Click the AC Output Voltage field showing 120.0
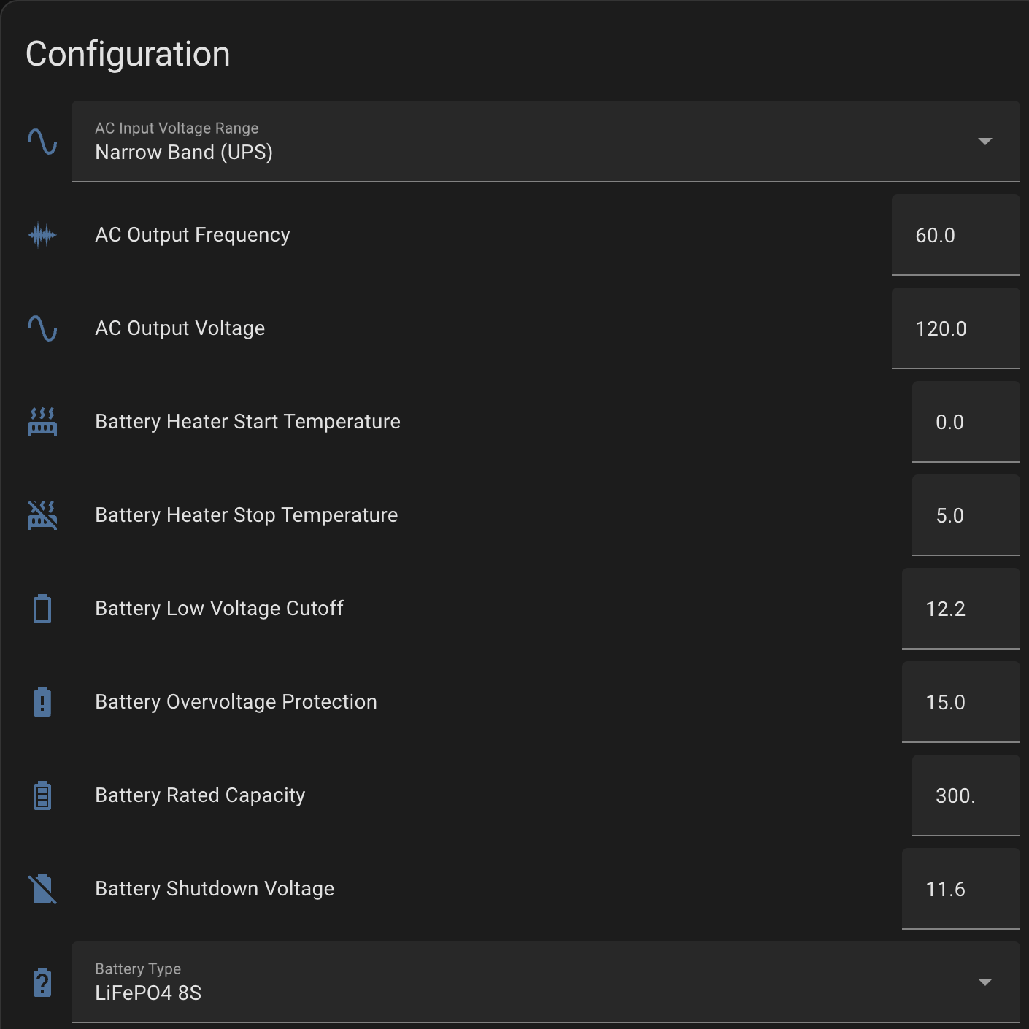Viewport: 1029px width, 1029px height. 955,328
